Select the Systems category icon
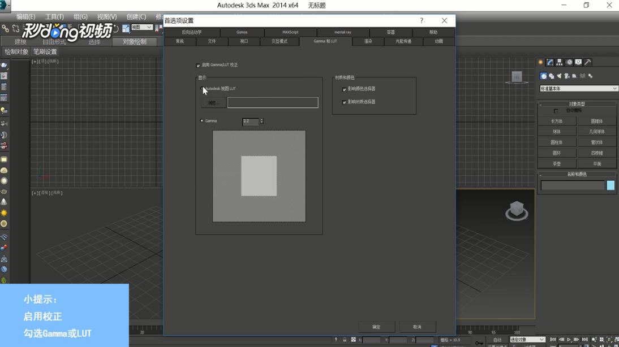The image size is (619, 347). point(591,76)
